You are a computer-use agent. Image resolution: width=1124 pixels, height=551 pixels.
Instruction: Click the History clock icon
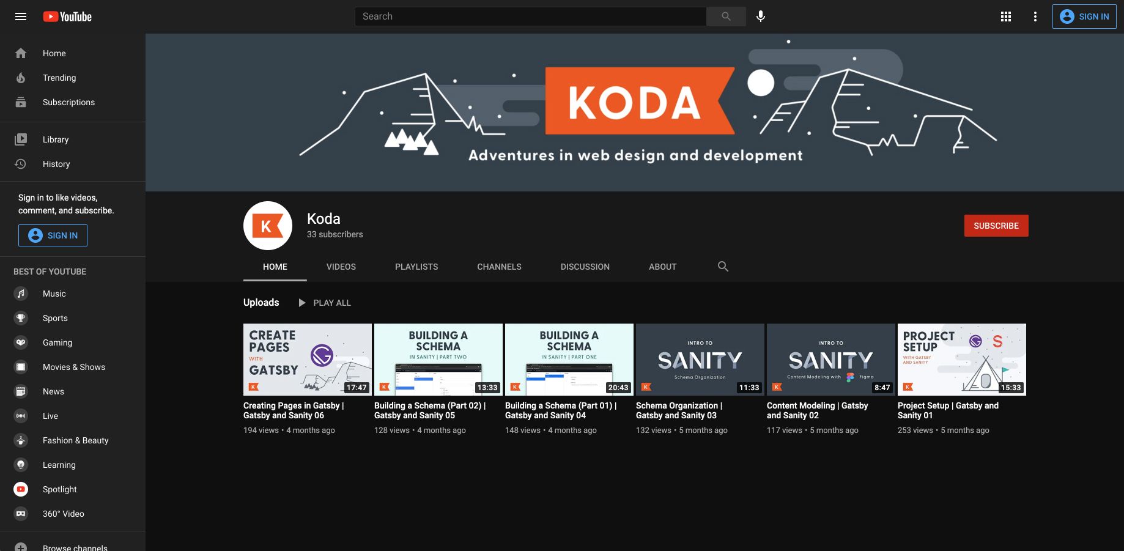21,164
